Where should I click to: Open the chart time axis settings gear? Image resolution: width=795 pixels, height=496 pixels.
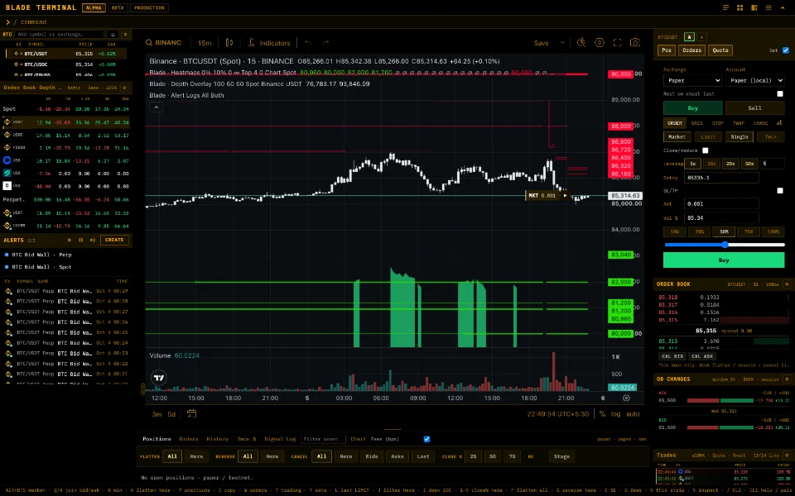tap(626, 398)
